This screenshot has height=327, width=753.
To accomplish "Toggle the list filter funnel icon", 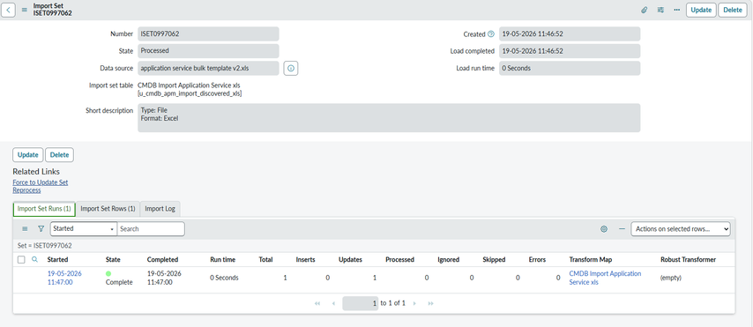I will coord(41,229).
